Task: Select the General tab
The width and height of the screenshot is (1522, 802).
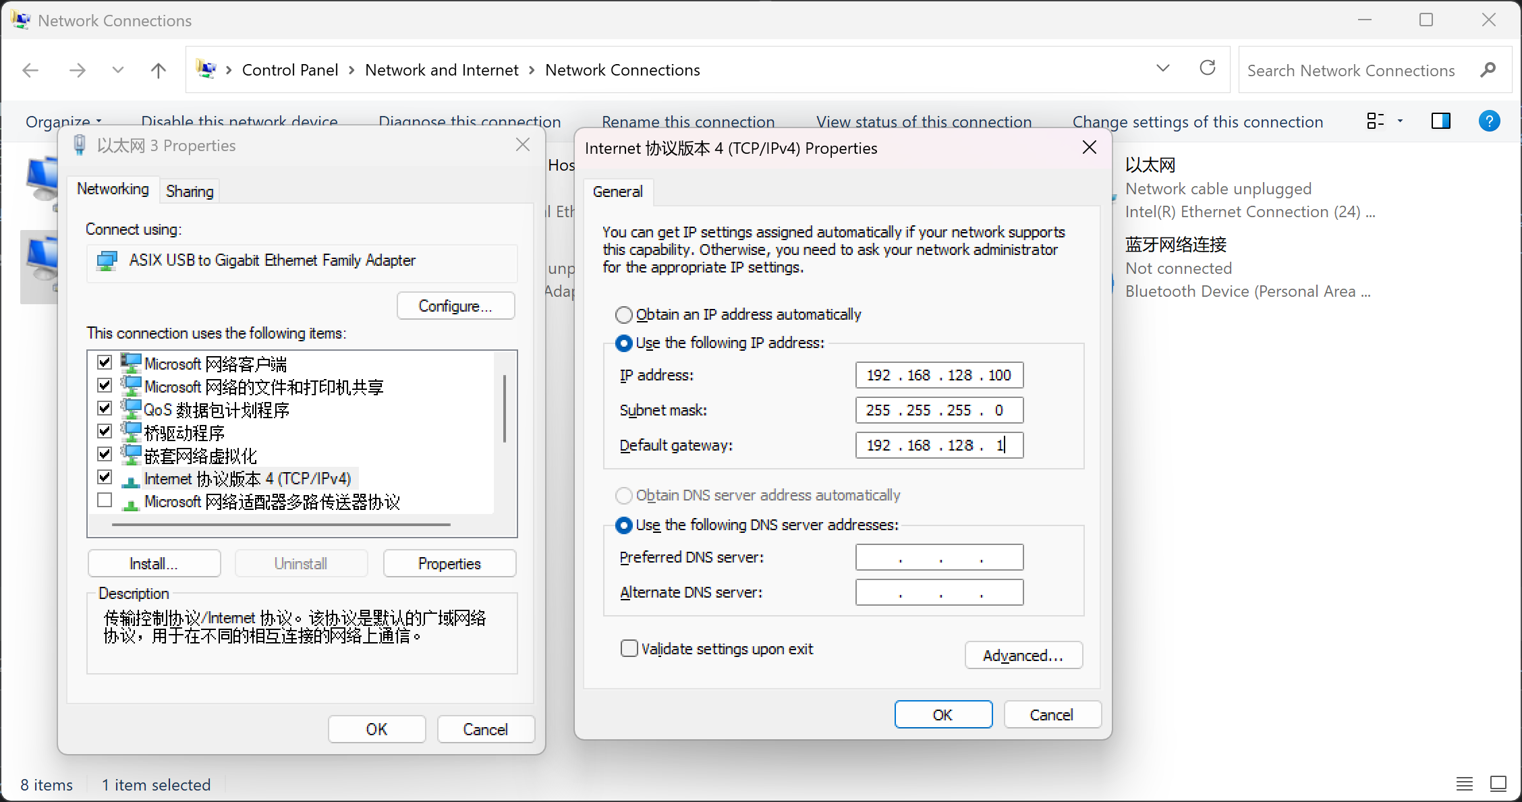Action: click(x=618, y=192)
